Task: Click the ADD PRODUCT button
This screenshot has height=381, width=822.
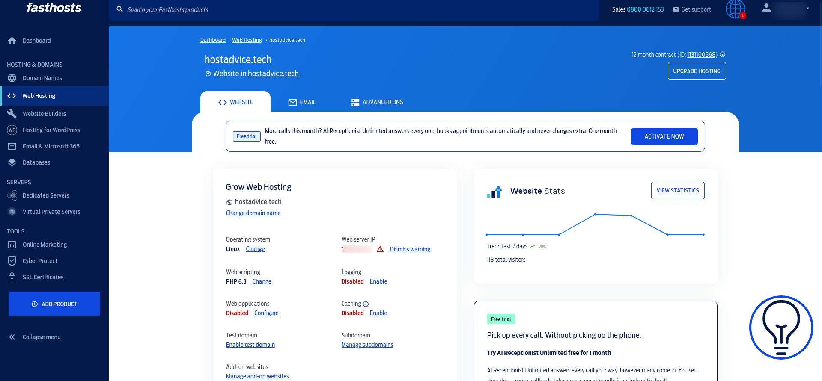Action: 54,304
